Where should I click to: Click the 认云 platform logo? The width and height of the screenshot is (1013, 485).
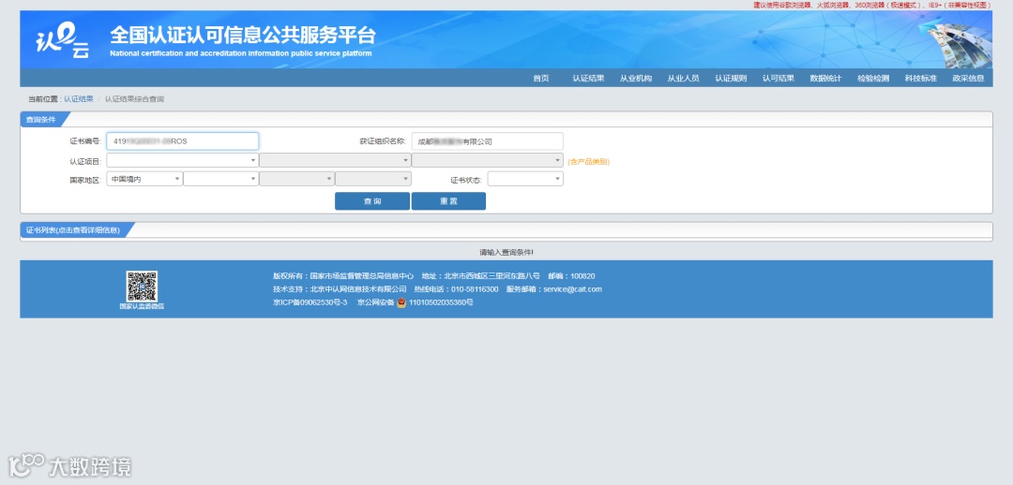(x=63, y=40)
